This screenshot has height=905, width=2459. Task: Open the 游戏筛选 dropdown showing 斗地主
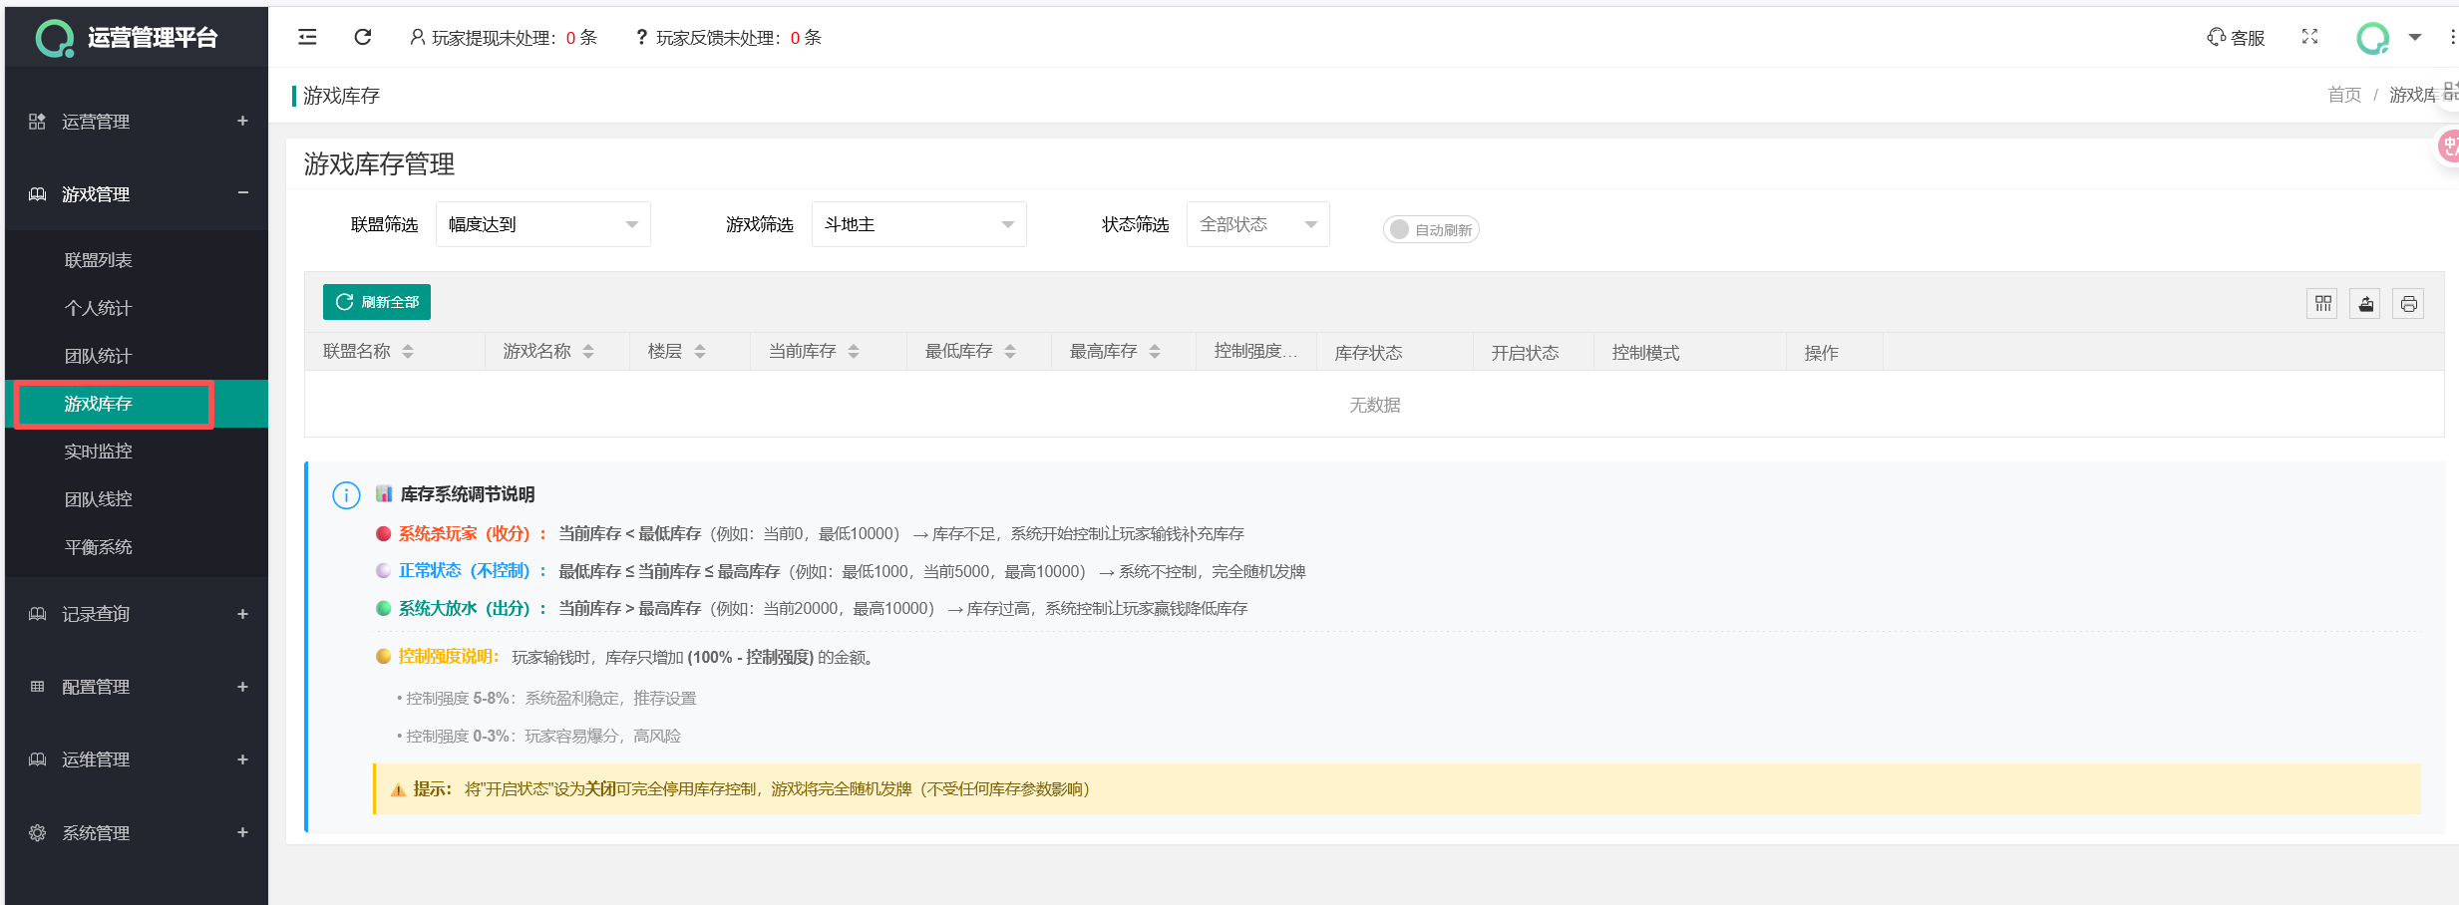point(918,224)
